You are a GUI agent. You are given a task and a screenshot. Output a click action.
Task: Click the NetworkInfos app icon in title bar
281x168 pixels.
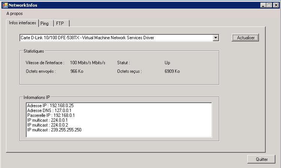click(x=5, y=5)
